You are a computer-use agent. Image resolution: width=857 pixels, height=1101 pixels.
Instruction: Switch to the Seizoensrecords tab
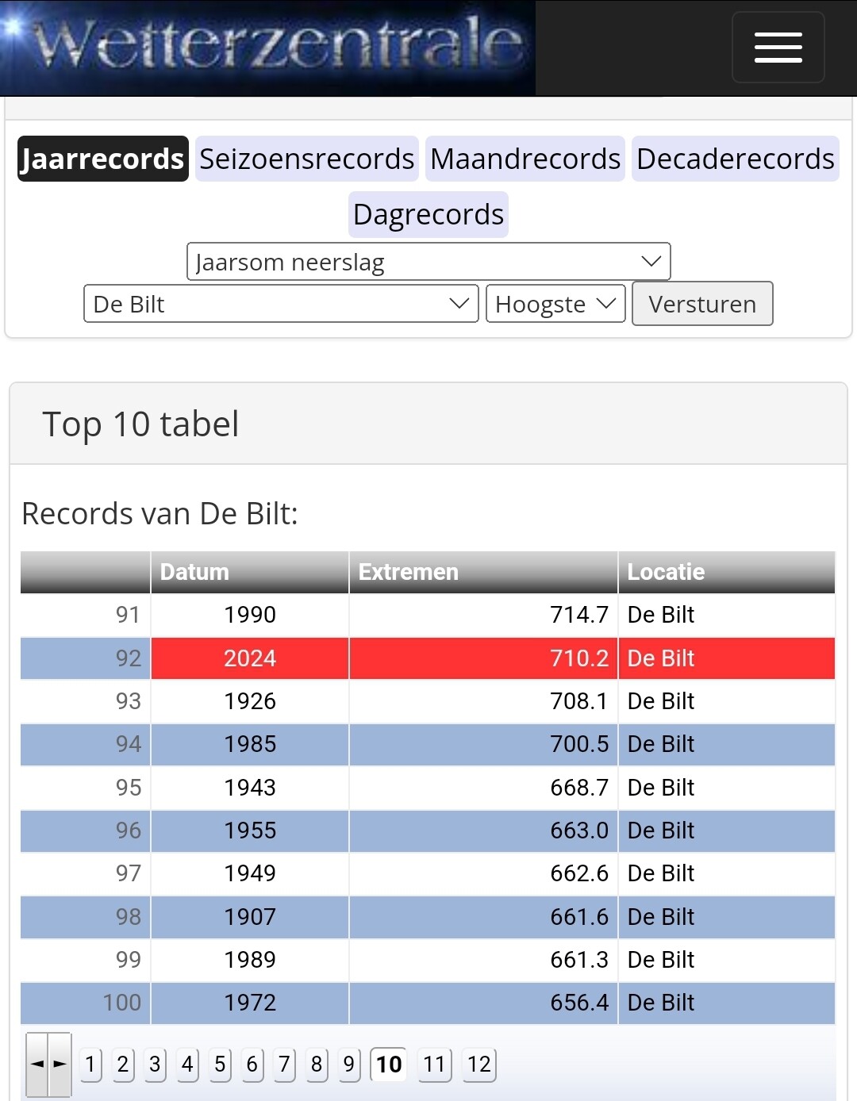(x=306, y=159)
